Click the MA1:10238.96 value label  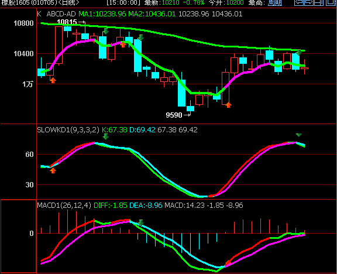tap(102, 14)
